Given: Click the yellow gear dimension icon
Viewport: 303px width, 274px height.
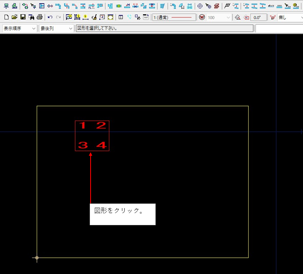Looking at the screenshot, I should pos(295,6).
